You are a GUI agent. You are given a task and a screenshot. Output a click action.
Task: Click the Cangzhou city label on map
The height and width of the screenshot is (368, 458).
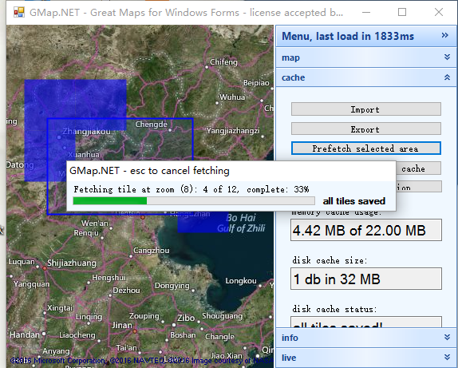(x=151, y=251)
